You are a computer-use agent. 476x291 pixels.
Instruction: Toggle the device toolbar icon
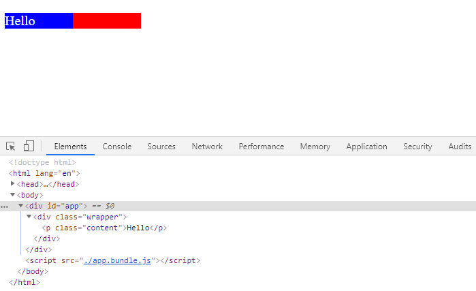click(x=29, y=147)
